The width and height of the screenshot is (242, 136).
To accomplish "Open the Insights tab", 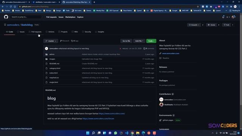I will 99,32.
